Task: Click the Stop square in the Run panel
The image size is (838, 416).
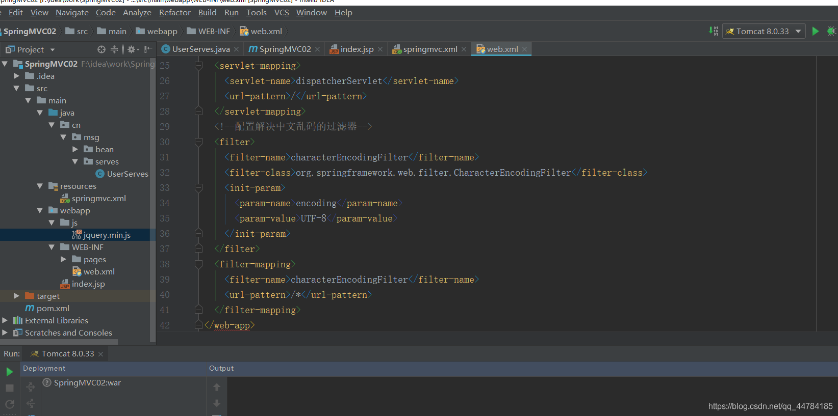Action: pyautogui.click(x=9, y=388)
